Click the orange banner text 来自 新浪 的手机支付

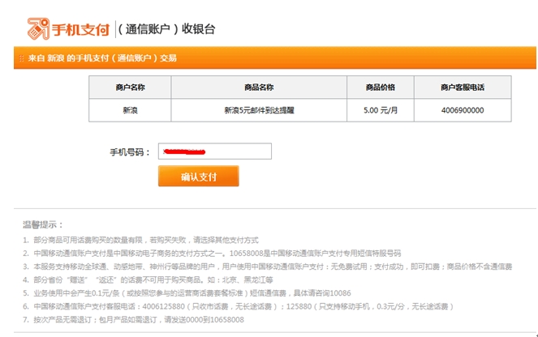click(102, 58)
